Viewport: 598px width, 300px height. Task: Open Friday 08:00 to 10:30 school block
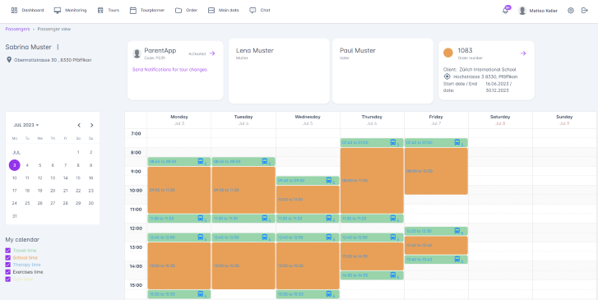(436, 171)
